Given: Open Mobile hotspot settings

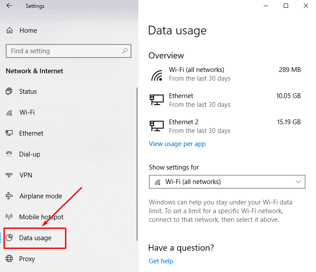Looking at the screenshot, I should click(41, 217).
